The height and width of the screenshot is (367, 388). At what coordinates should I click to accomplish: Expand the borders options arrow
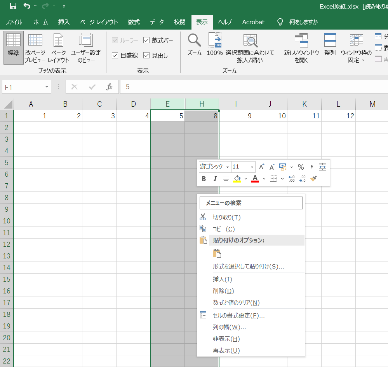click(x=282, y=179)
